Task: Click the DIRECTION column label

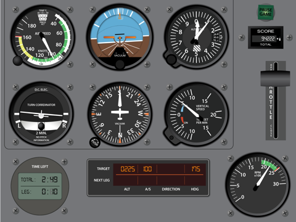Action: pyautogui.click(x=171, y=189)
